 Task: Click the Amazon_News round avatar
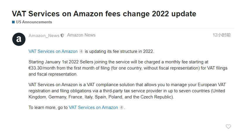(x=19, y=39)
